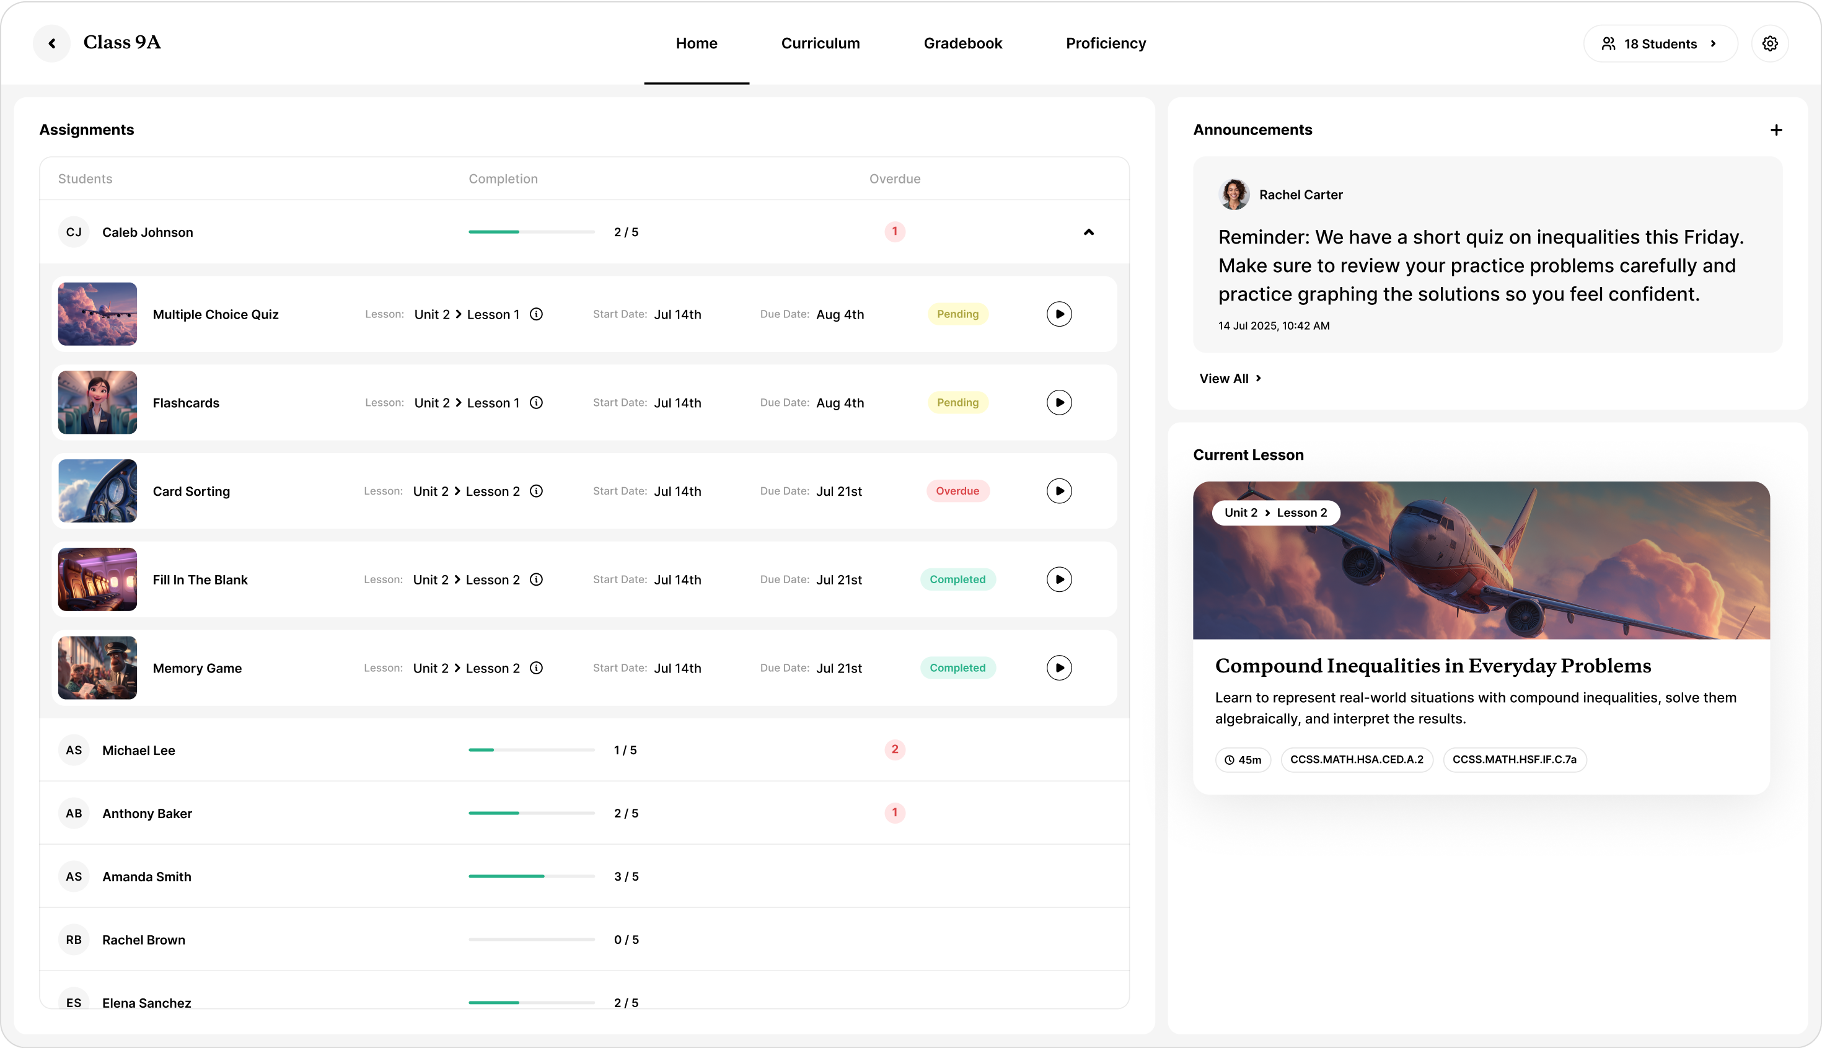Expand Michael Lee's row
This screenshot has width=1822, height=1048.
[138, 750]
